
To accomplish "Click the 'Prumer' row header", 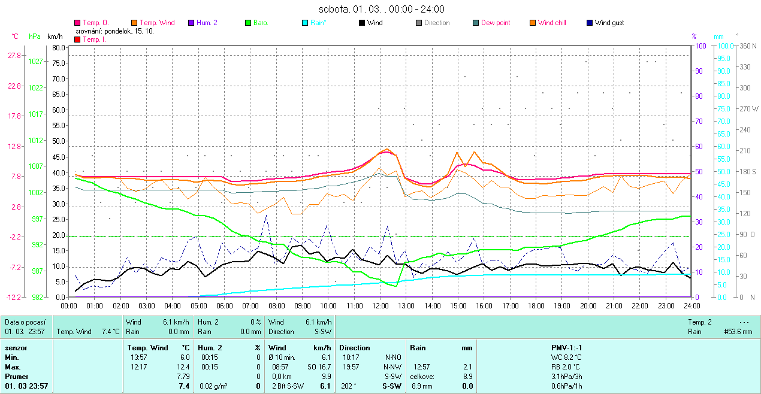I will point(17,377).
